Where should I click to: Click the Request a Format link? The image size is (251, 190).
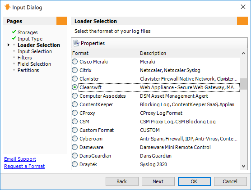(x=24, y=166)
